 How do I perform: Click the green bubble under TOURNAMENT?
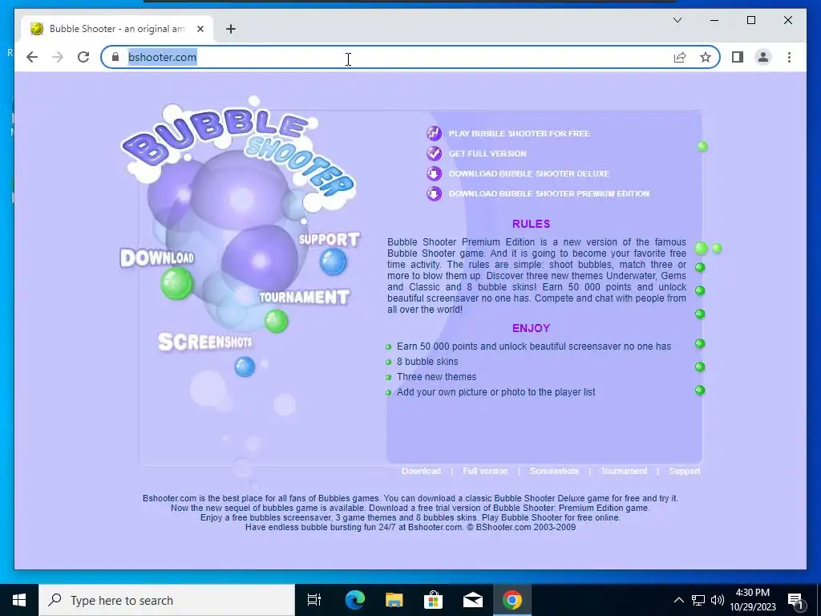pyautogui.click(x=276, y=321)
